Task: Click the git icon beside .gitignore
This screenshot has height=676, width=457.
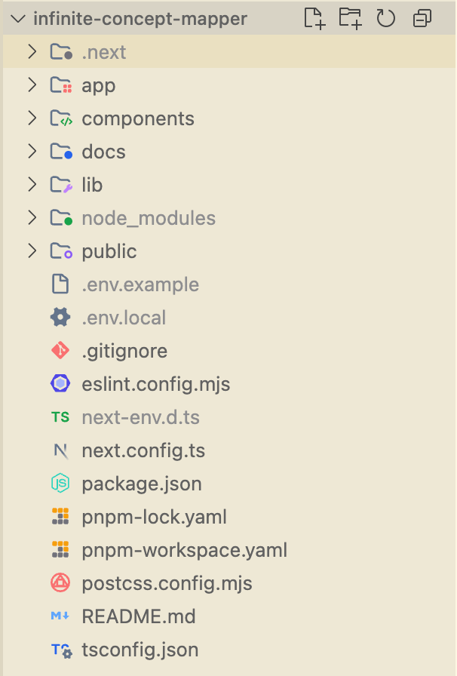Action: point(60,351)
